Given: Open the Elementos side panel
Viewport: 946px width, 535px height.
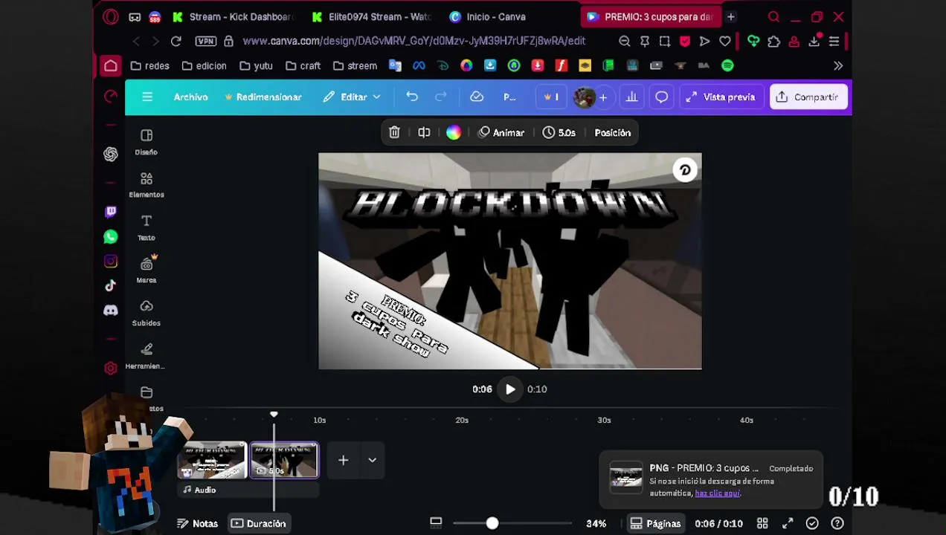Looking at the screenshot, I should pos(147,185).
